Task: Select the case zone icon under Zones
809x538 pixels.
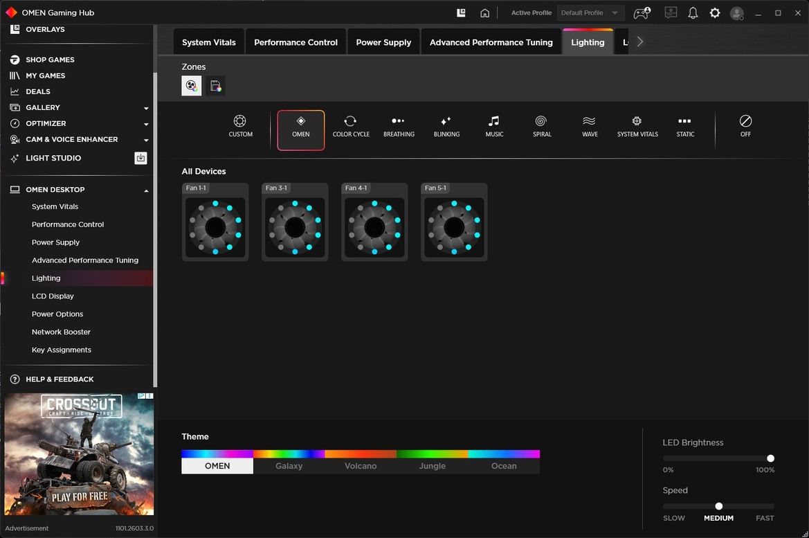Action: (x=216, y=86)
